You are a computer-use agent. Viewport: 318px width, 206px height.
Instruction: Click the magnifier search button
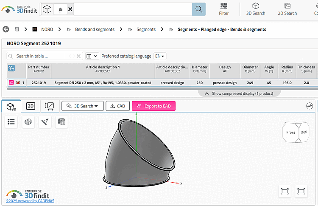pyautogui.click(x=199, y=9)
